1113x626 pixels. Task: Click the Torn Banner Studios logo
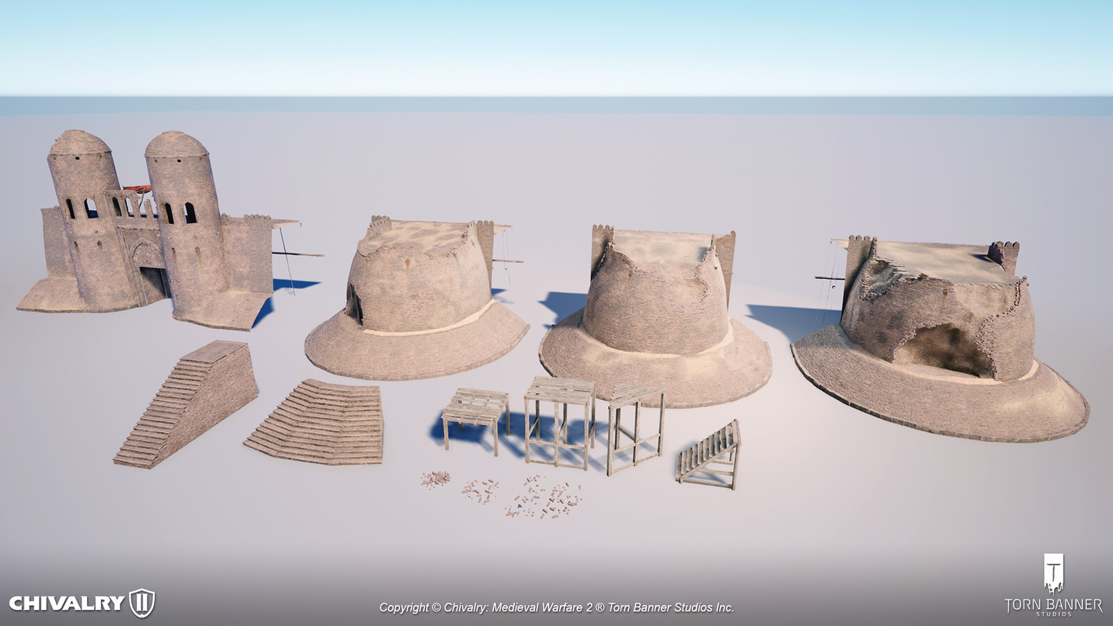[1054, 586]
